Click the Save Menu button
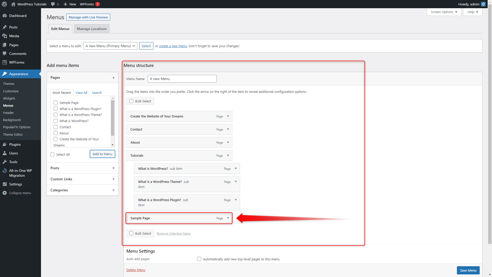492x277 pixels. point(468,270)
